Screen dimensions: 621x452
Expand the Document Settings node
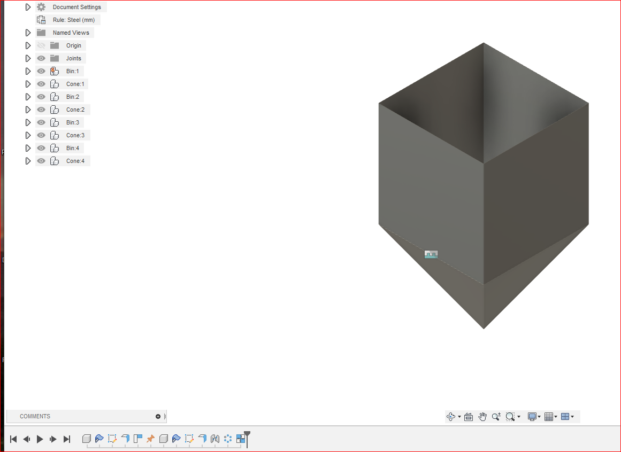pos(28,7)
